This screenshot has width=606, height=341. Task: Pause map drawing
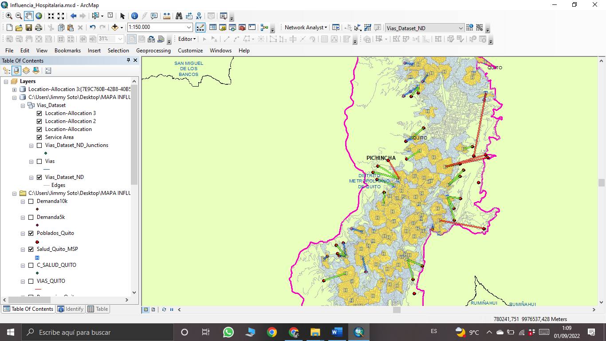(x=172, y=309)
